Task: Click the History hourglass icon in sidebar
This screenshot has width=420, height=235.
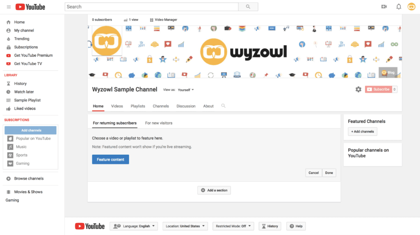Action: click(9, 84)
